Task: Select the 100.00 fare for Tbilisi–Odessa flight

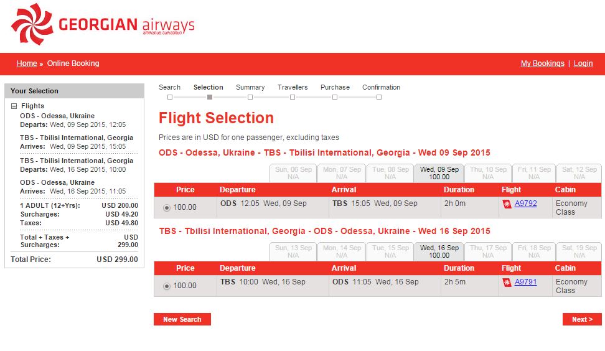Action: [166, 286]
